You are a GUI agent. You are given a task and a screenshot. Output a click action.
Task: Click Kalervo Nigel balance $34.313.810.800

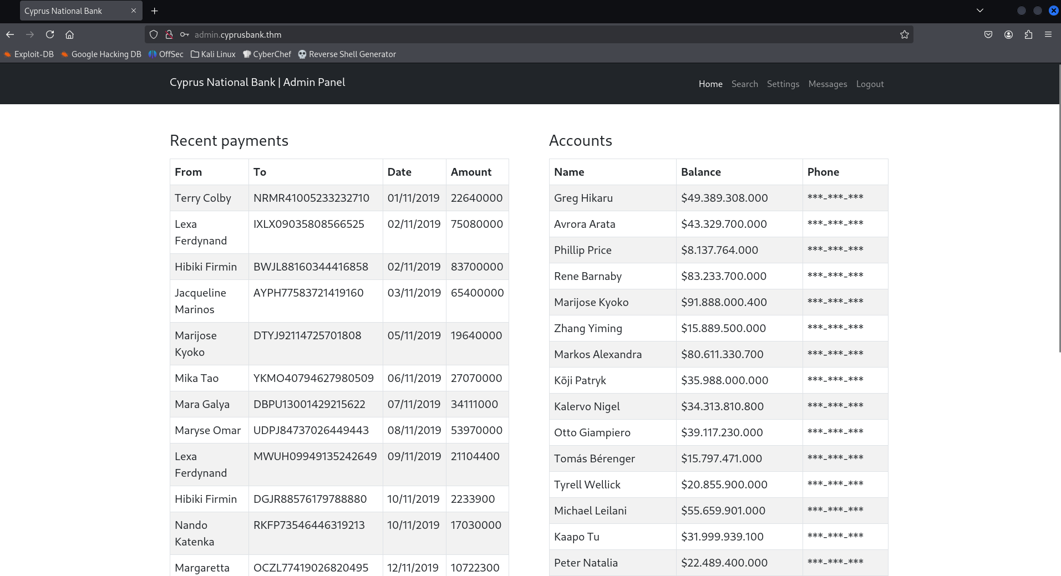point(722,406)
